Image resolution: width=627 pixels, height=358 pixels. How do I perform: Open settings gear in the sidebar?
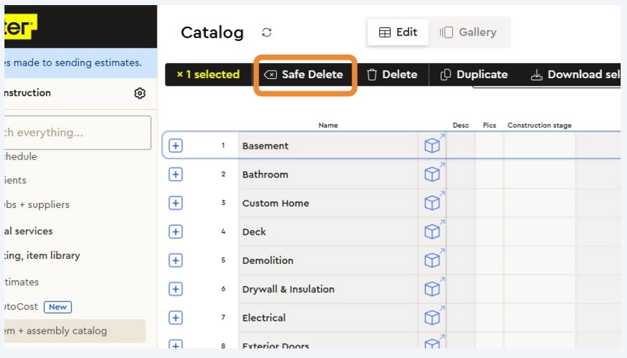coord(140,93)
